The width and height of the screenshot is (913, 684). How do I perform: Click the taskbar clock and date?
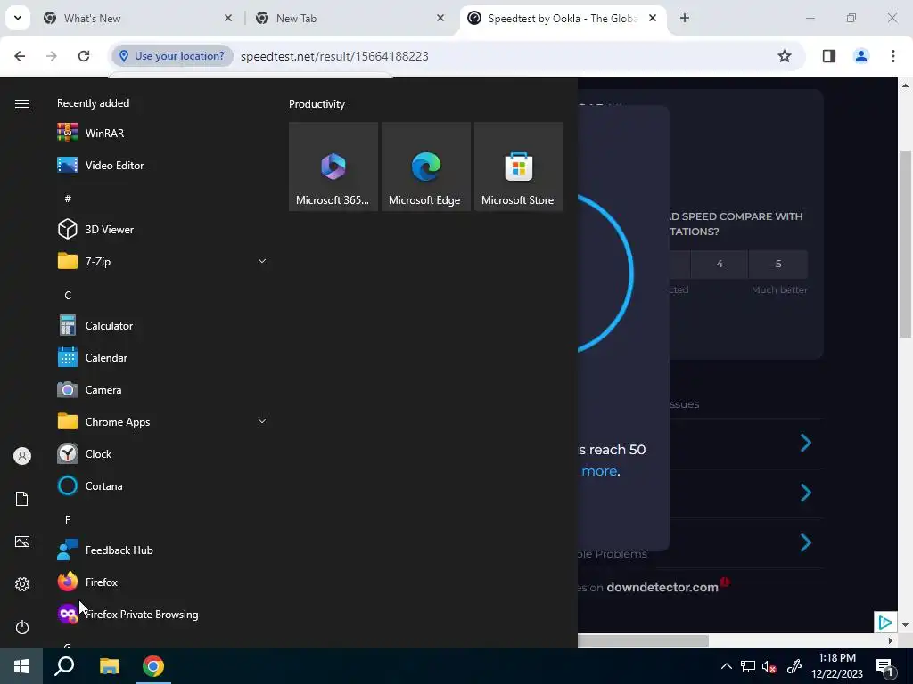[x=837, y=666]
